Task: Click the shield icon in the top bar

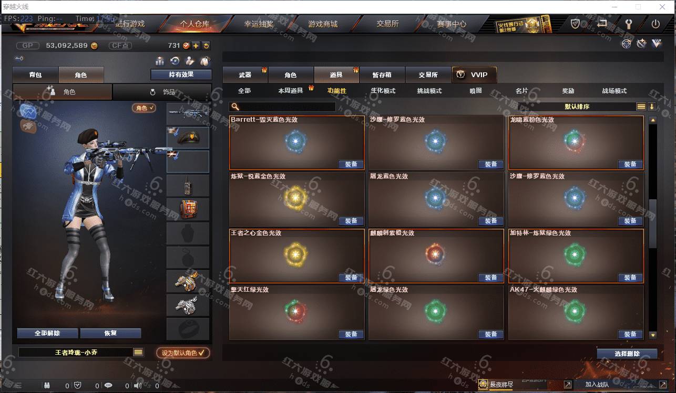Action: [576, 24]
